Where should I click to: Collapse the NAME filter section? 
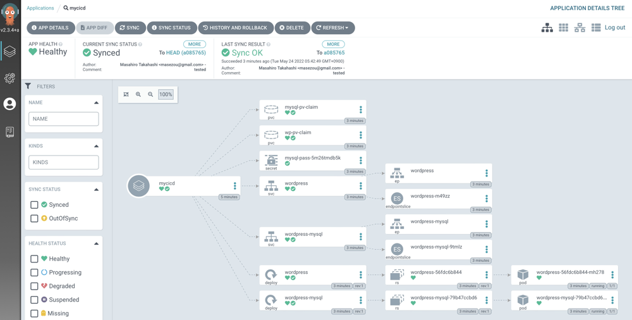point(96,102)
